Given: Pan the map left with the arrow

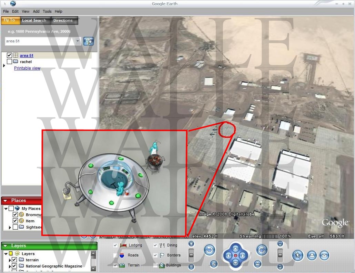Looking at the screenshot, I should 229,256.
